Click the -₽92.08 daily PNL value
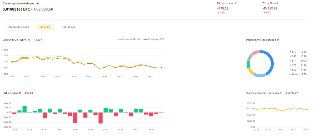 28,93
